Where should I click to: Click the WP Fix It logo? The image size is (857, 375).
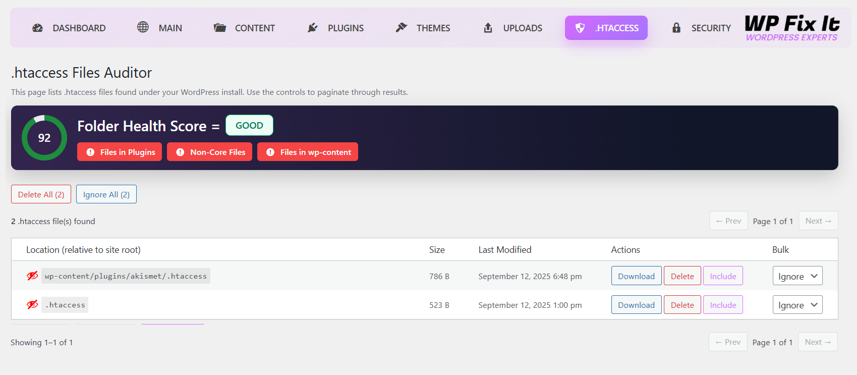[x=792, y=28]
